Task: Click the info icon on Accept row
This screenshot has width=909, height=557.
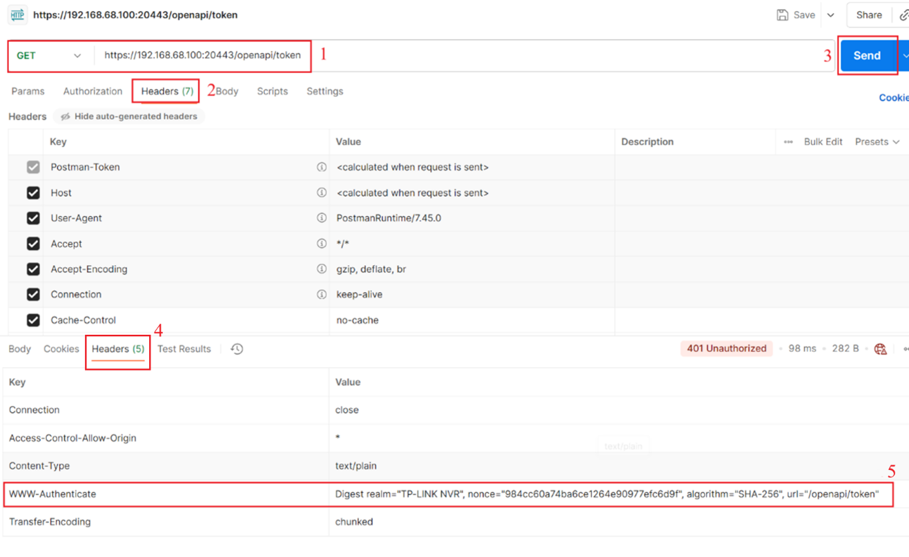Action: (321, 244)
